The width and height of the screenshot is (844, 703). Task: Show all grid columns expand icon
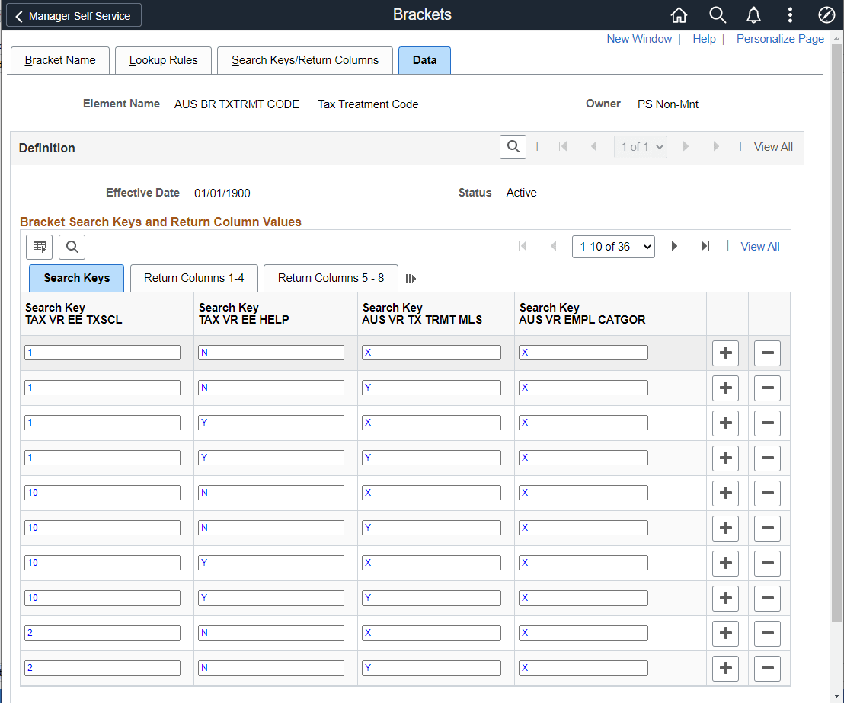point(411,278)
